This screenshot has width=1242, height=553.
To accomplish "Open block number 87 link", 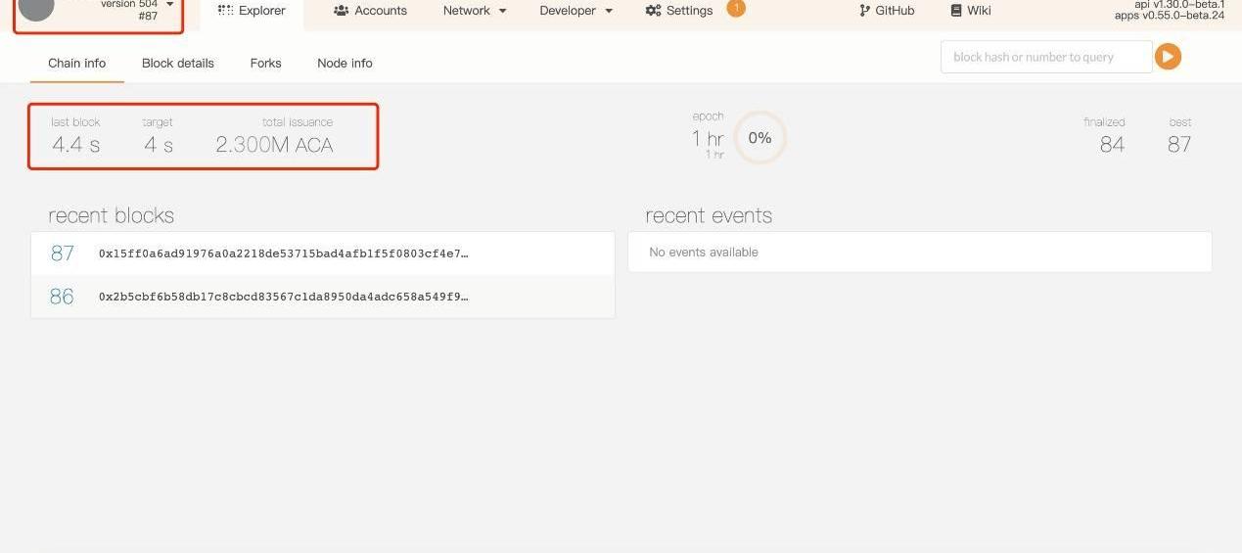I will pos(62,253).
